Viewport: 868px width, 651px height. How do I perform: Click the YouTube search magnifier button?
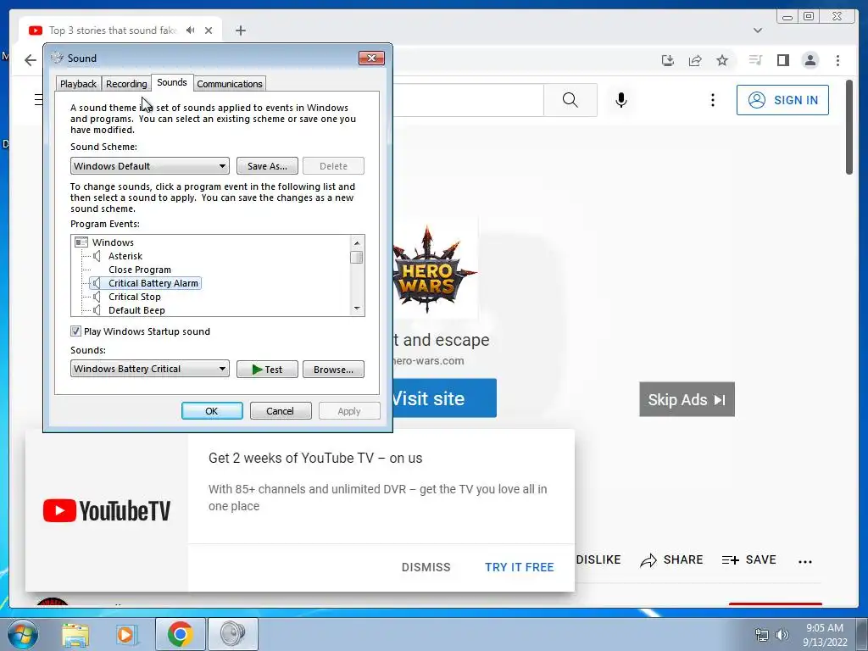(x=570, y=100)
